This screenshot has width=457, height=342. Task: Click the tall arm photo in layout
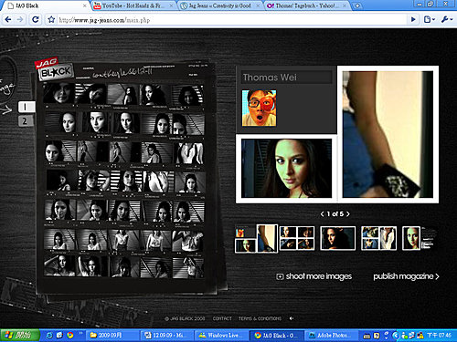pyautogui.click(x=388, y=134)
